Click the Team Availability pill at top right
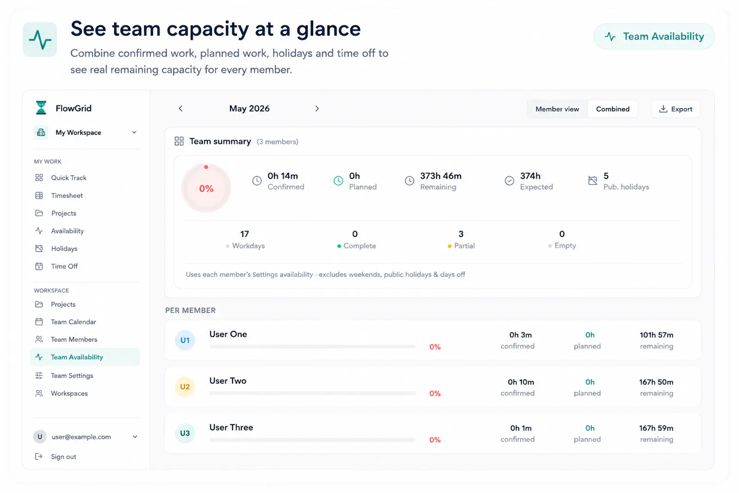The width and height of the screenshot is (739, 493). click(654, 37)
